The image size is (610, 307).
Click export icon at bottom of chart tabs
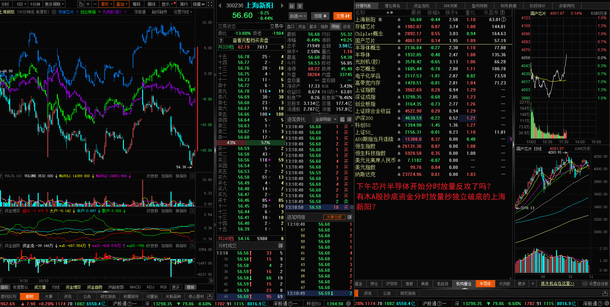click(x=210, y=296)
